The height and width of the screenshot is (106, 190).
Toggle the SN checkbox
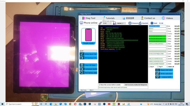click(167, 26)
